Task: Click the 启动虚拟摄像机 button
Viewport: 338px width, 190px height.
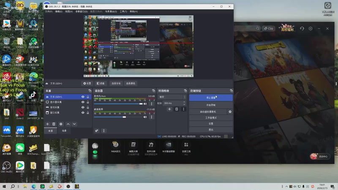Action: click(208, 112)
